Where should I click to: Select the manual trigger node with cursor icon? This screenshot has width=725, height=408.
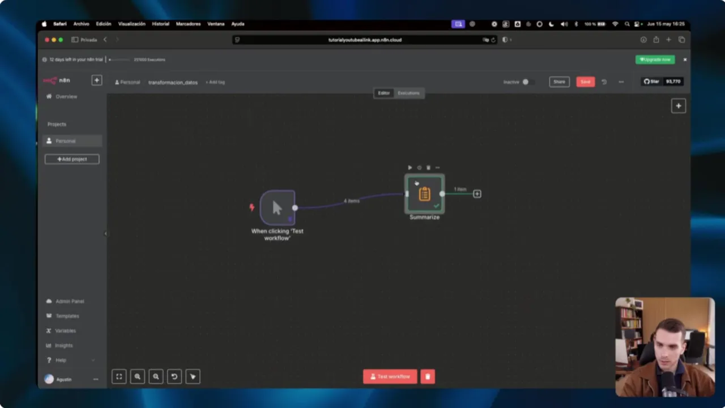pos(277,208)
